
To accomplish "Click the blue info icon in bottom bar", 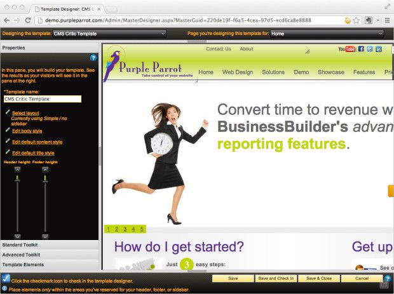I will 4,289.
